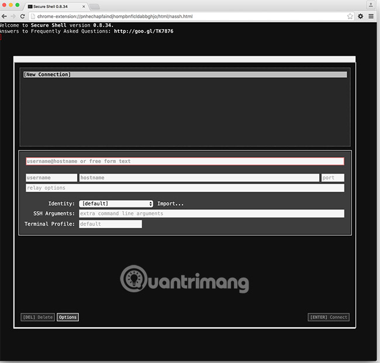
Task: Focus the username@hostname free form text field
Action: click(x=185, y=161)
